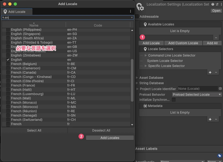Open the AssetBundle name dropdown

(x=183, y=161)
